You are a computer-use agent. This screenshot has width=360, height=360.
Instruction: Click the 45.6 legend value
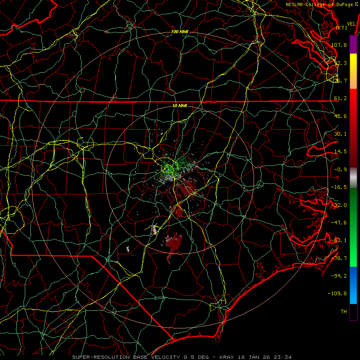pyautogui.click(x=340, y=116)
